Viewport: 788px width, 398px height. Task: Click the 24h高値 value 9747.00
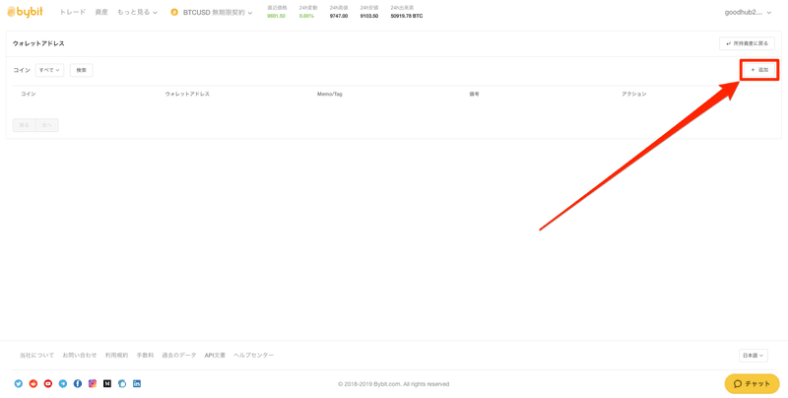coord(338,16)
